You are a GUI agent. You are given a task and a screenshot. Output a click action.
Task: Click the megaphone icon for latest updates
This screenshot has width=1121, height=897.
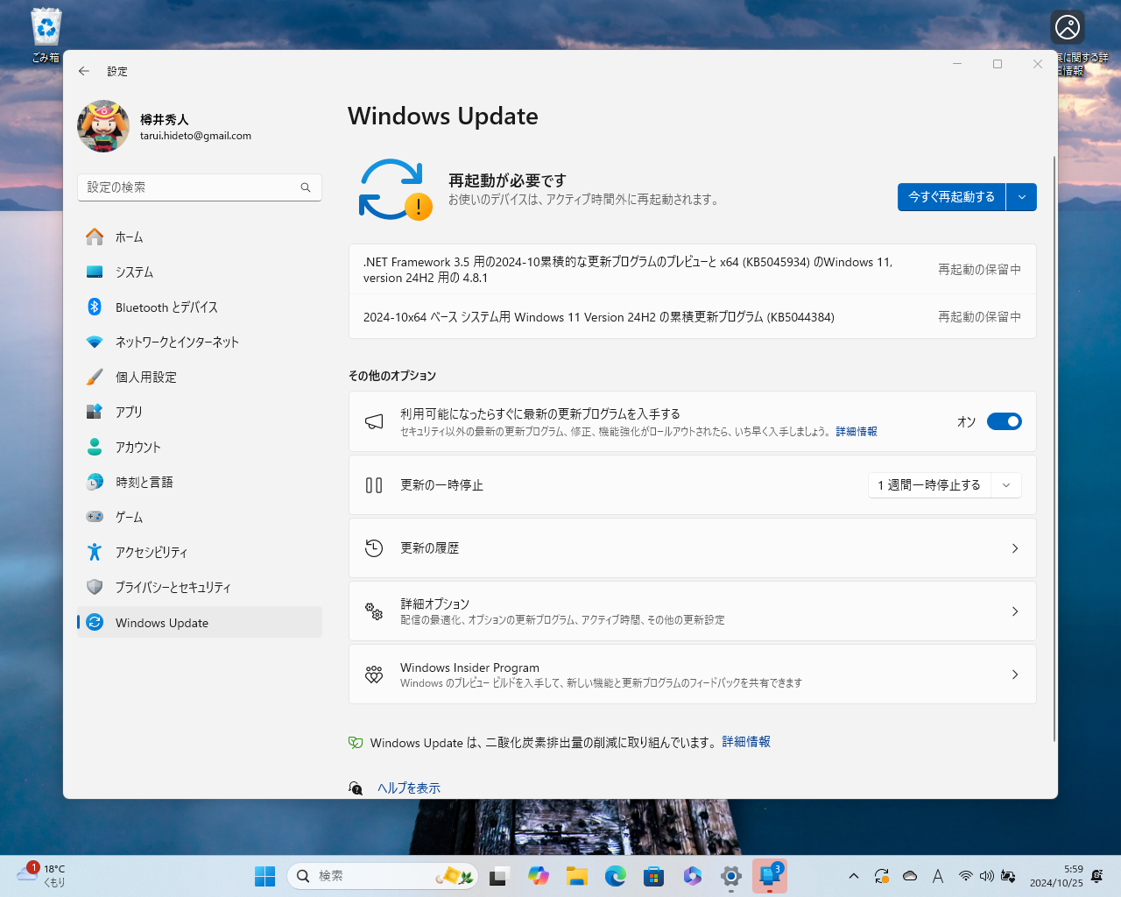pos(374,421)
